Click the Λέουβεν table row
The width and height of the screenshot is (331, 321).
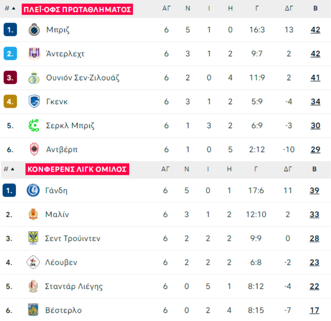pyautogui.click(x=165, y=262)
